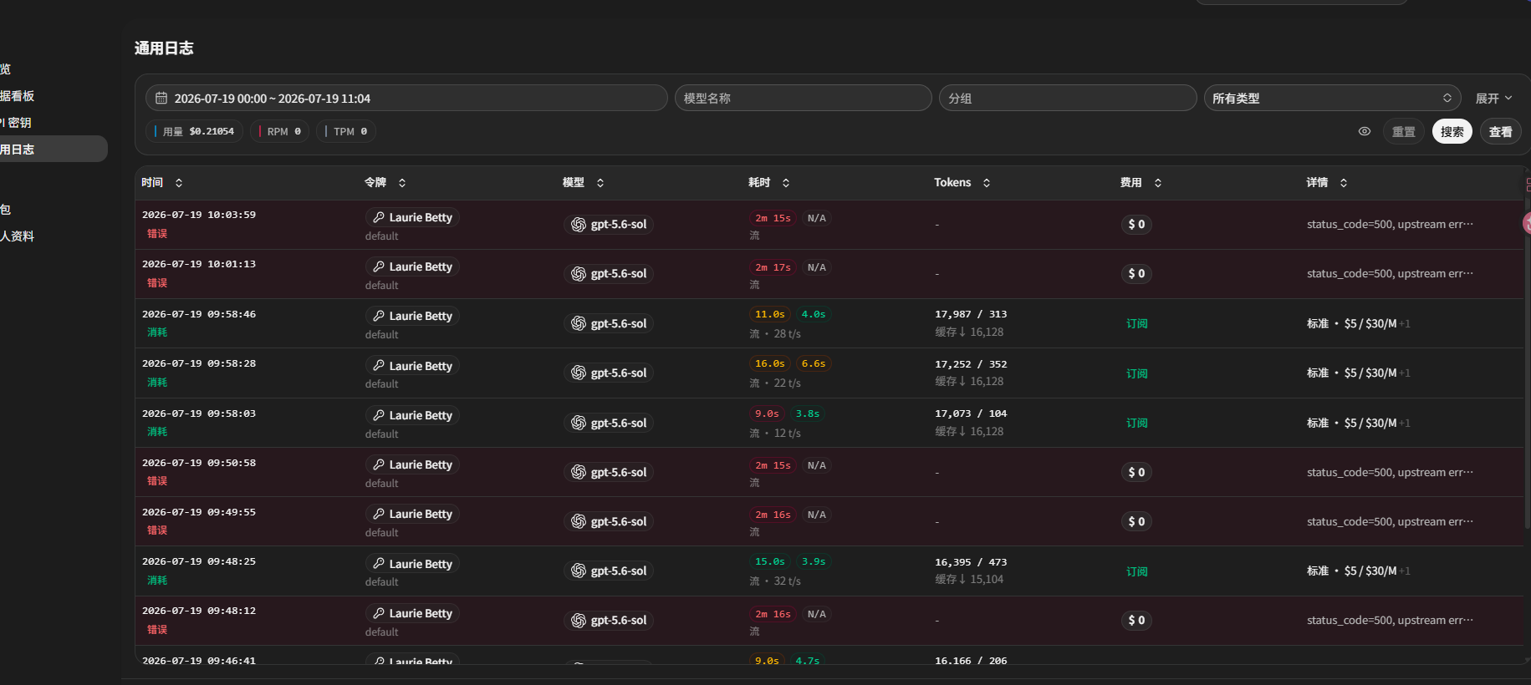Expand more filters with 展开
The image size is (1531, 685).
tap(1493, 99)
